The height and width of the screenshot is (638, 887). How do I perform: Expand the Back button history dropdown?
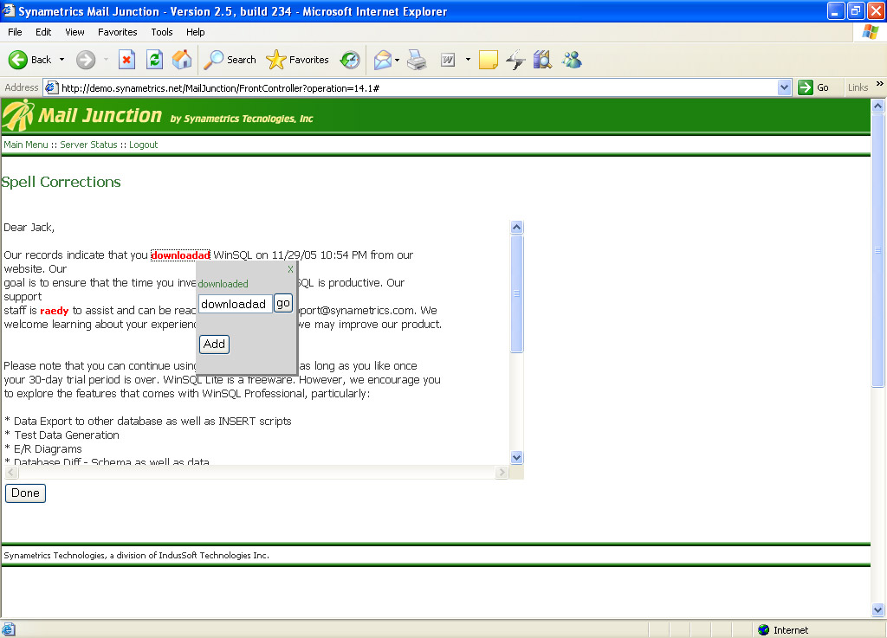click(x=62, y=60)
